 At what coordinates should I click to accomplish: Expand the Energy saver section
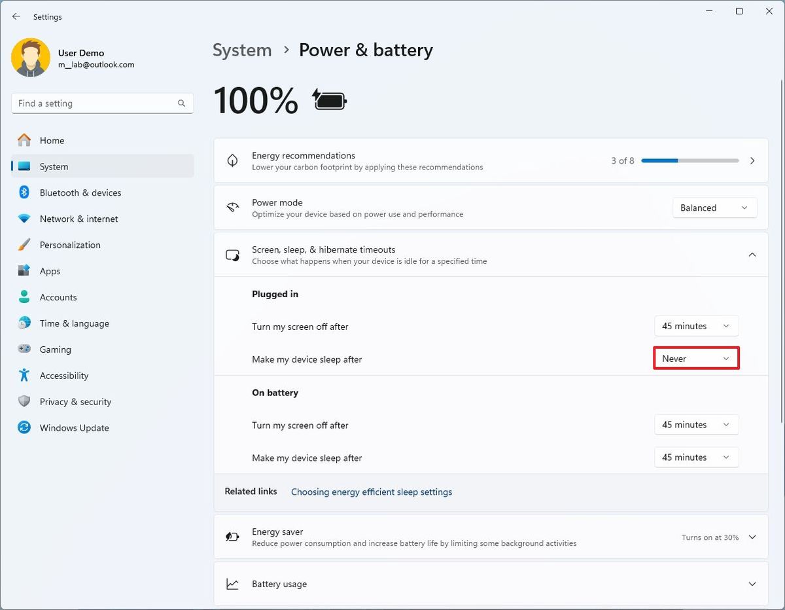pyautogui.click(x=752, y=537)
